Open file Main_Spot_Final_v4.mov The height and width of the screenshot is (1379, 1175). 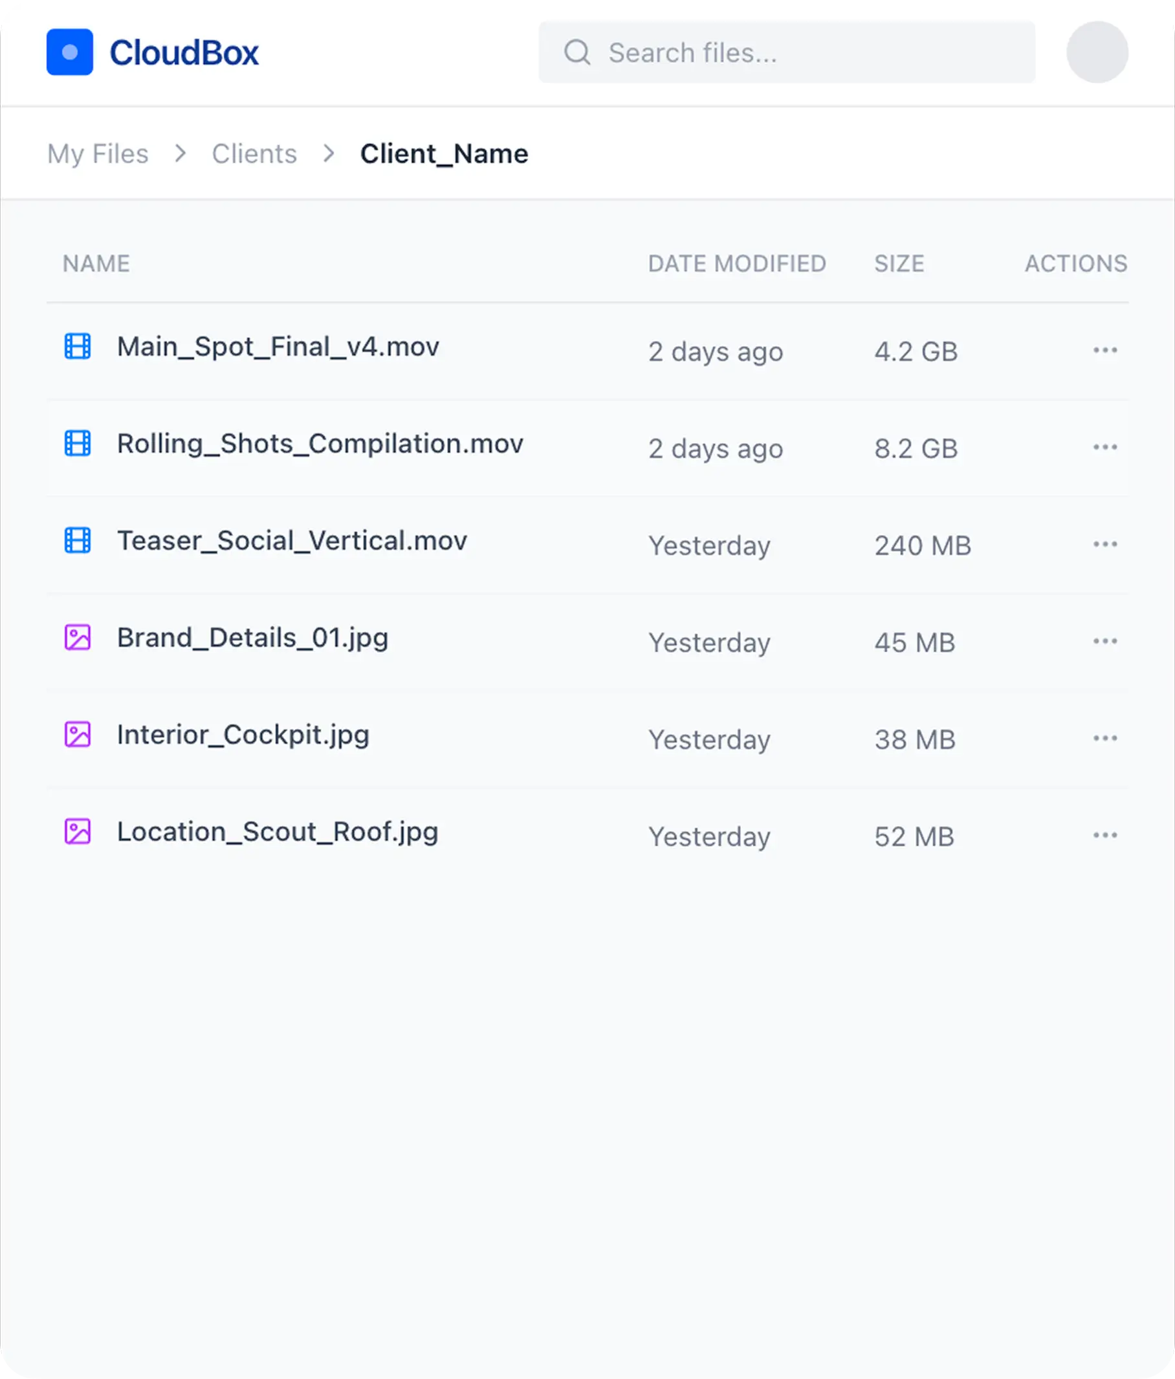[x=278, y=347]
